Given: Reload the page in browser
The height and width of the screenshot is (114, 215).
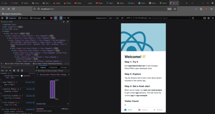Looking at the screenshot, I should click(x=13, y=9).
